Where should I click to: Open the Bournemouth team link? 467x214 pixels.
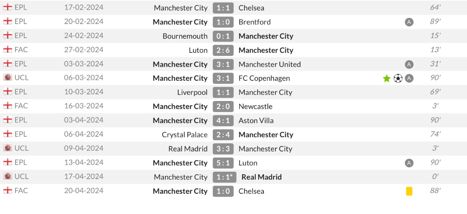[x=185, y=36]
